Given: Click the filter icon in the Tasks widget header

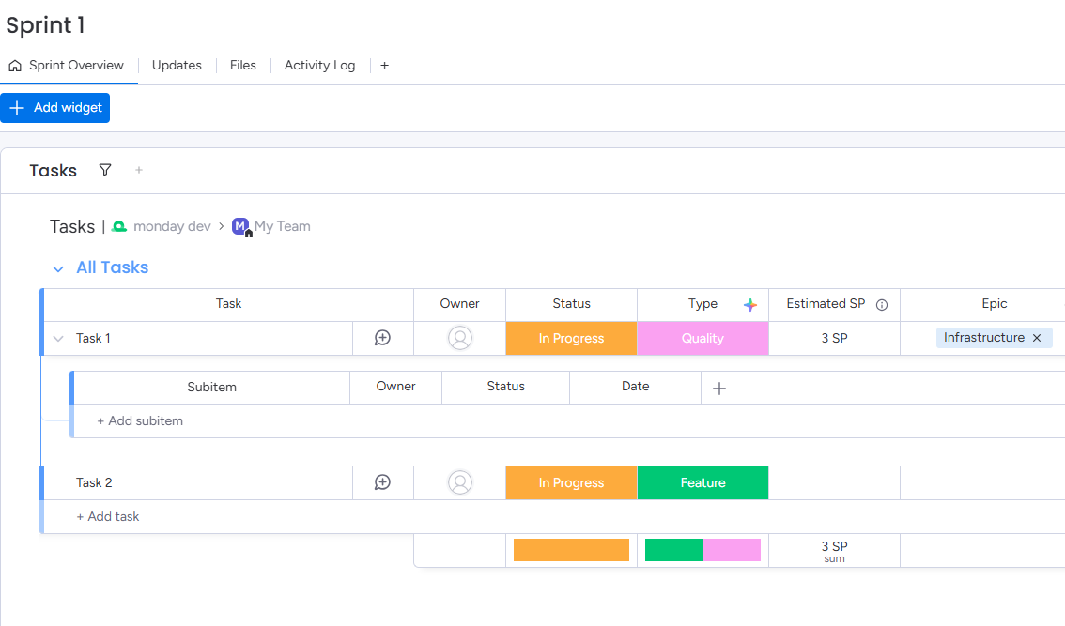Looking at the screenshot, I should click(104, 170).
